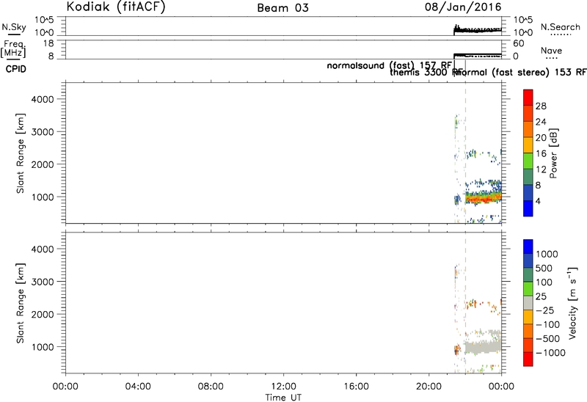The width and height of the screenshot is (587, 402).
Task: Click the red top of Power colorbar
Action: point(528,98)
